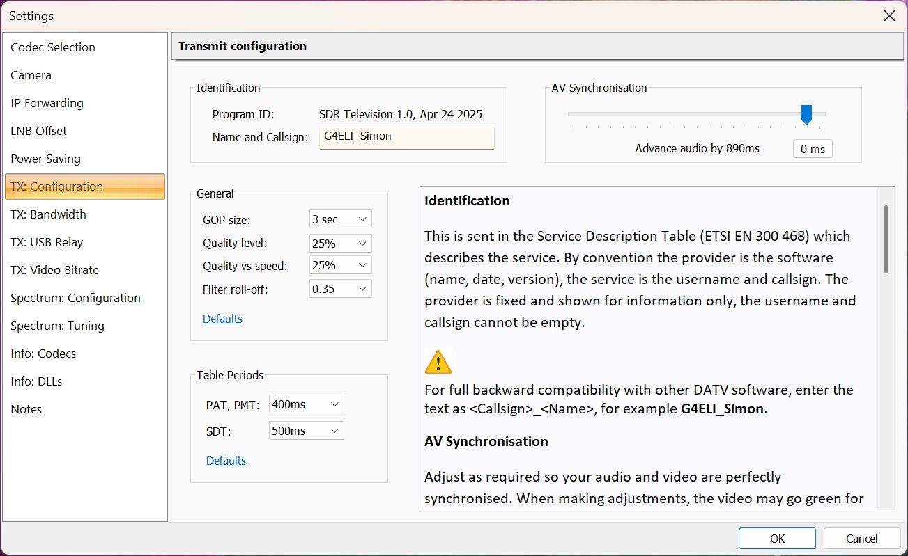
Task: Click the Cancel button
Action: point(861,539)
